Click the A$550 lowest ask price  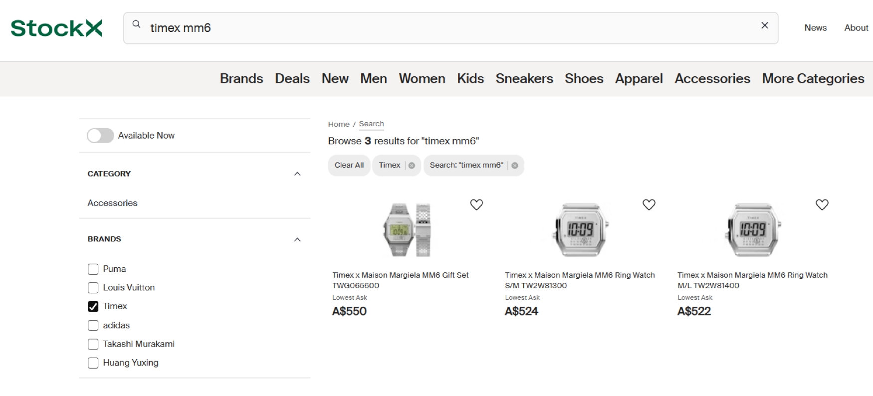click(349, 311)
